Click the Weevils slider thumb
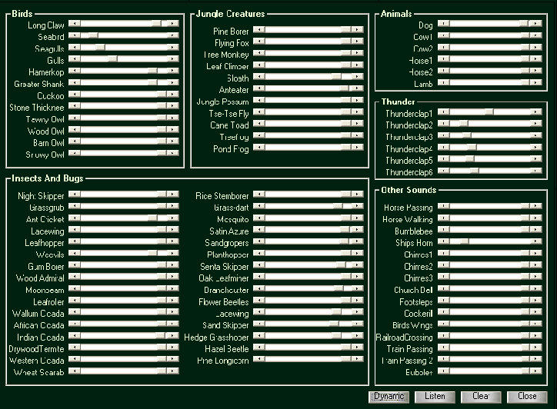Screen dimensions: 557x409 tap(152, 253)
